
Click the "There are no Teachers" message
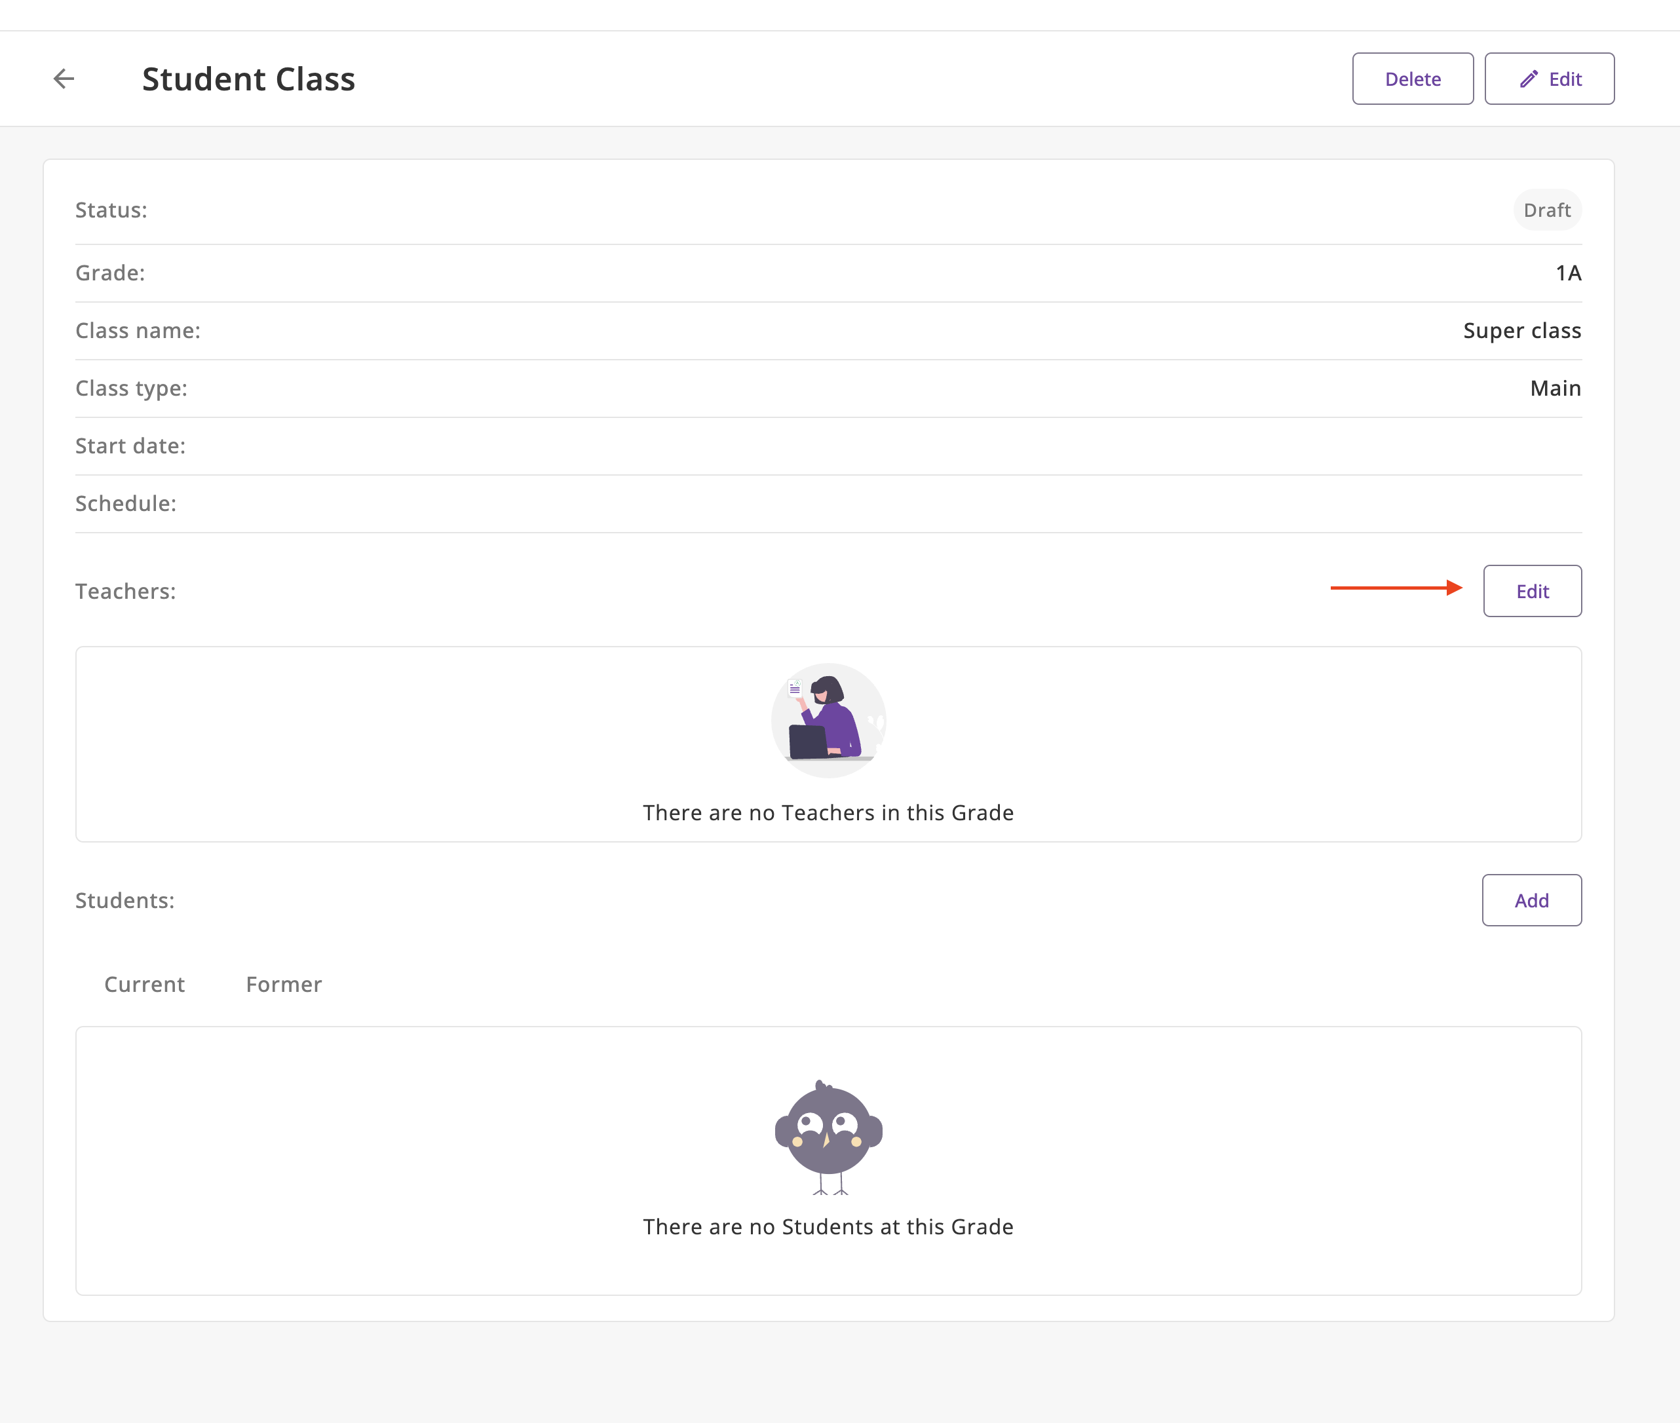(828, 812)
